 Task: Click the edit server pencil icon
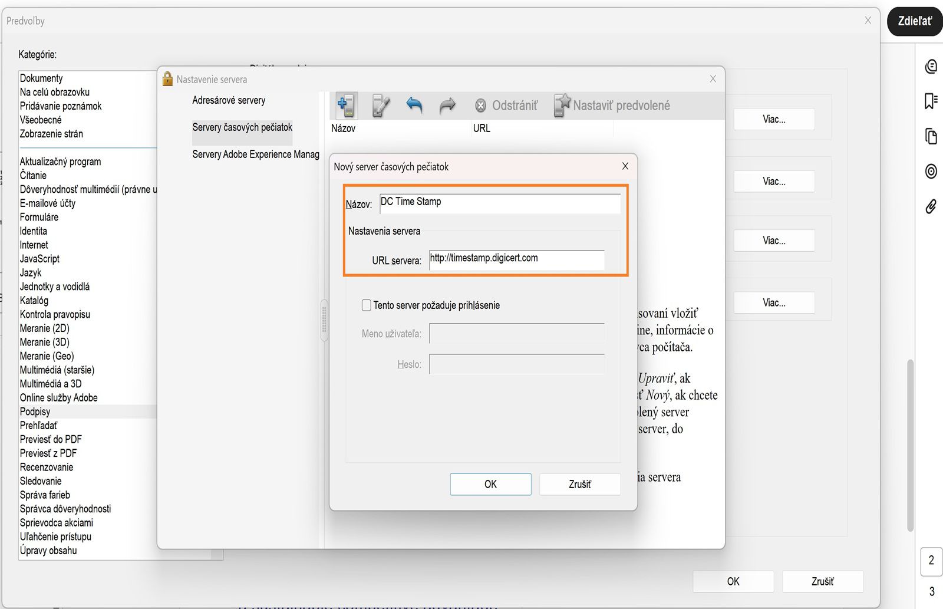pos(381,106)
